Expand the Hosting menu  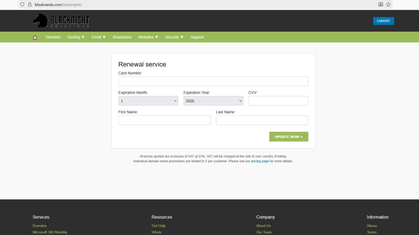(76, 37)
